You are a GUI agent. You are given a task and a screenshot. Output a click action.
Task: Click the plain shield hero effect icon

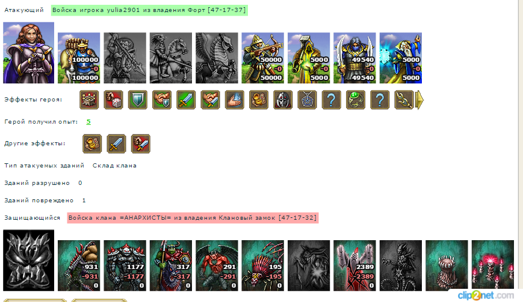tap(137, 100)
